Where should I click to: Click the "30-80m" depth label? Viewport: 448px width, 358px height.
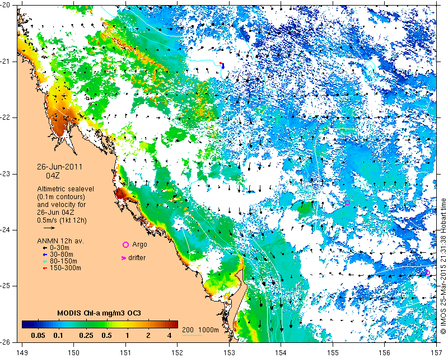pos(62,255)
